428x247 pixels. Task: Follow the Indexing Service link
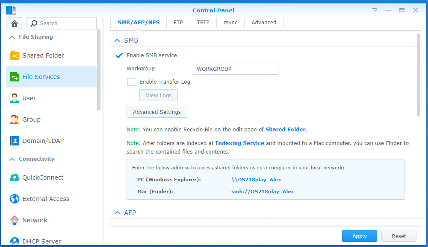pyautogui.click(x=239, y=143)
